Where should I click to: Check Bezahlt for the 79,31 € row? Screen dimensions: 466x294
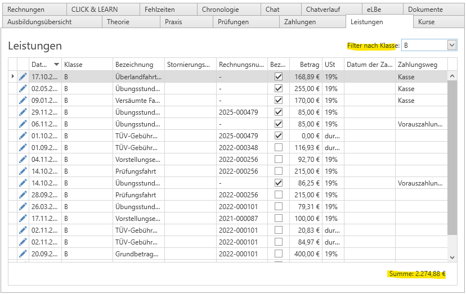point(279,207)
